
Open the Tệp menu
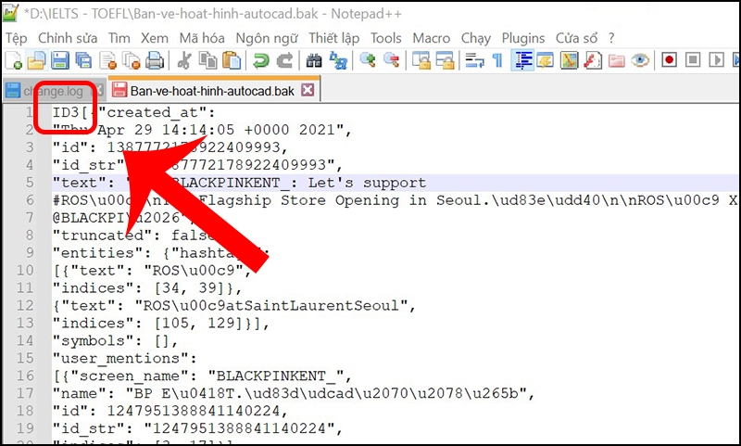click(16, 38)
